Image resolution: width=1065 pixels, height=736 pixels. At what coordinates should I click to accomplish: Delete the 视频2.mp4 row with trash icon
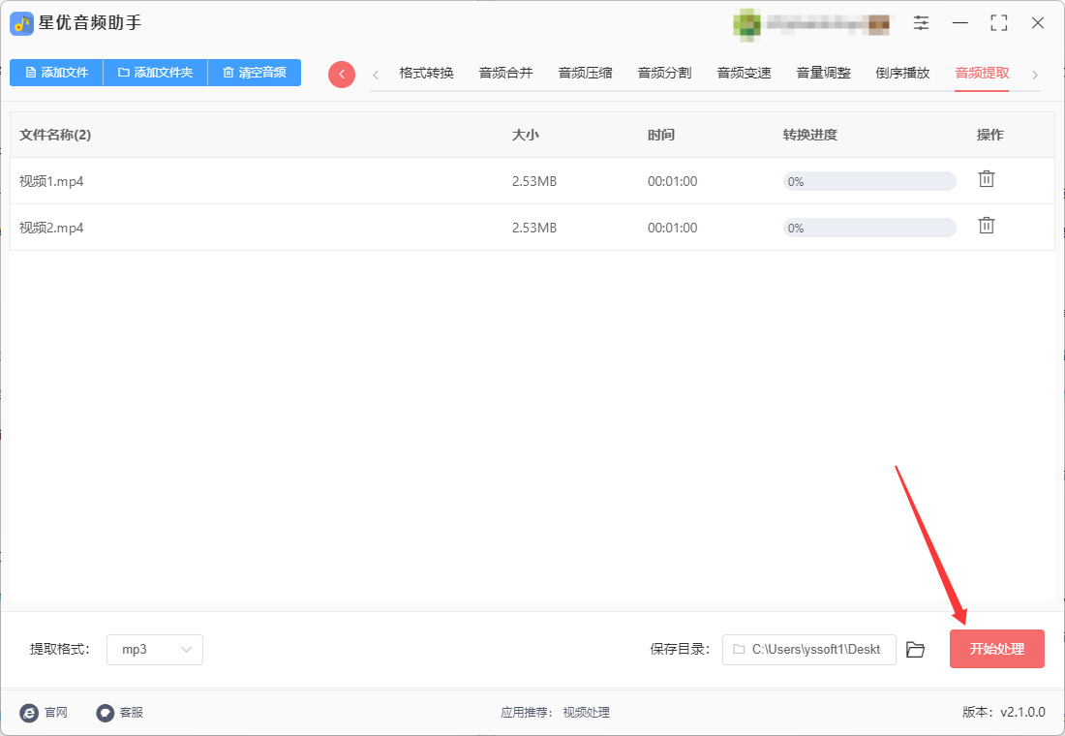click(x=987, y=226)
